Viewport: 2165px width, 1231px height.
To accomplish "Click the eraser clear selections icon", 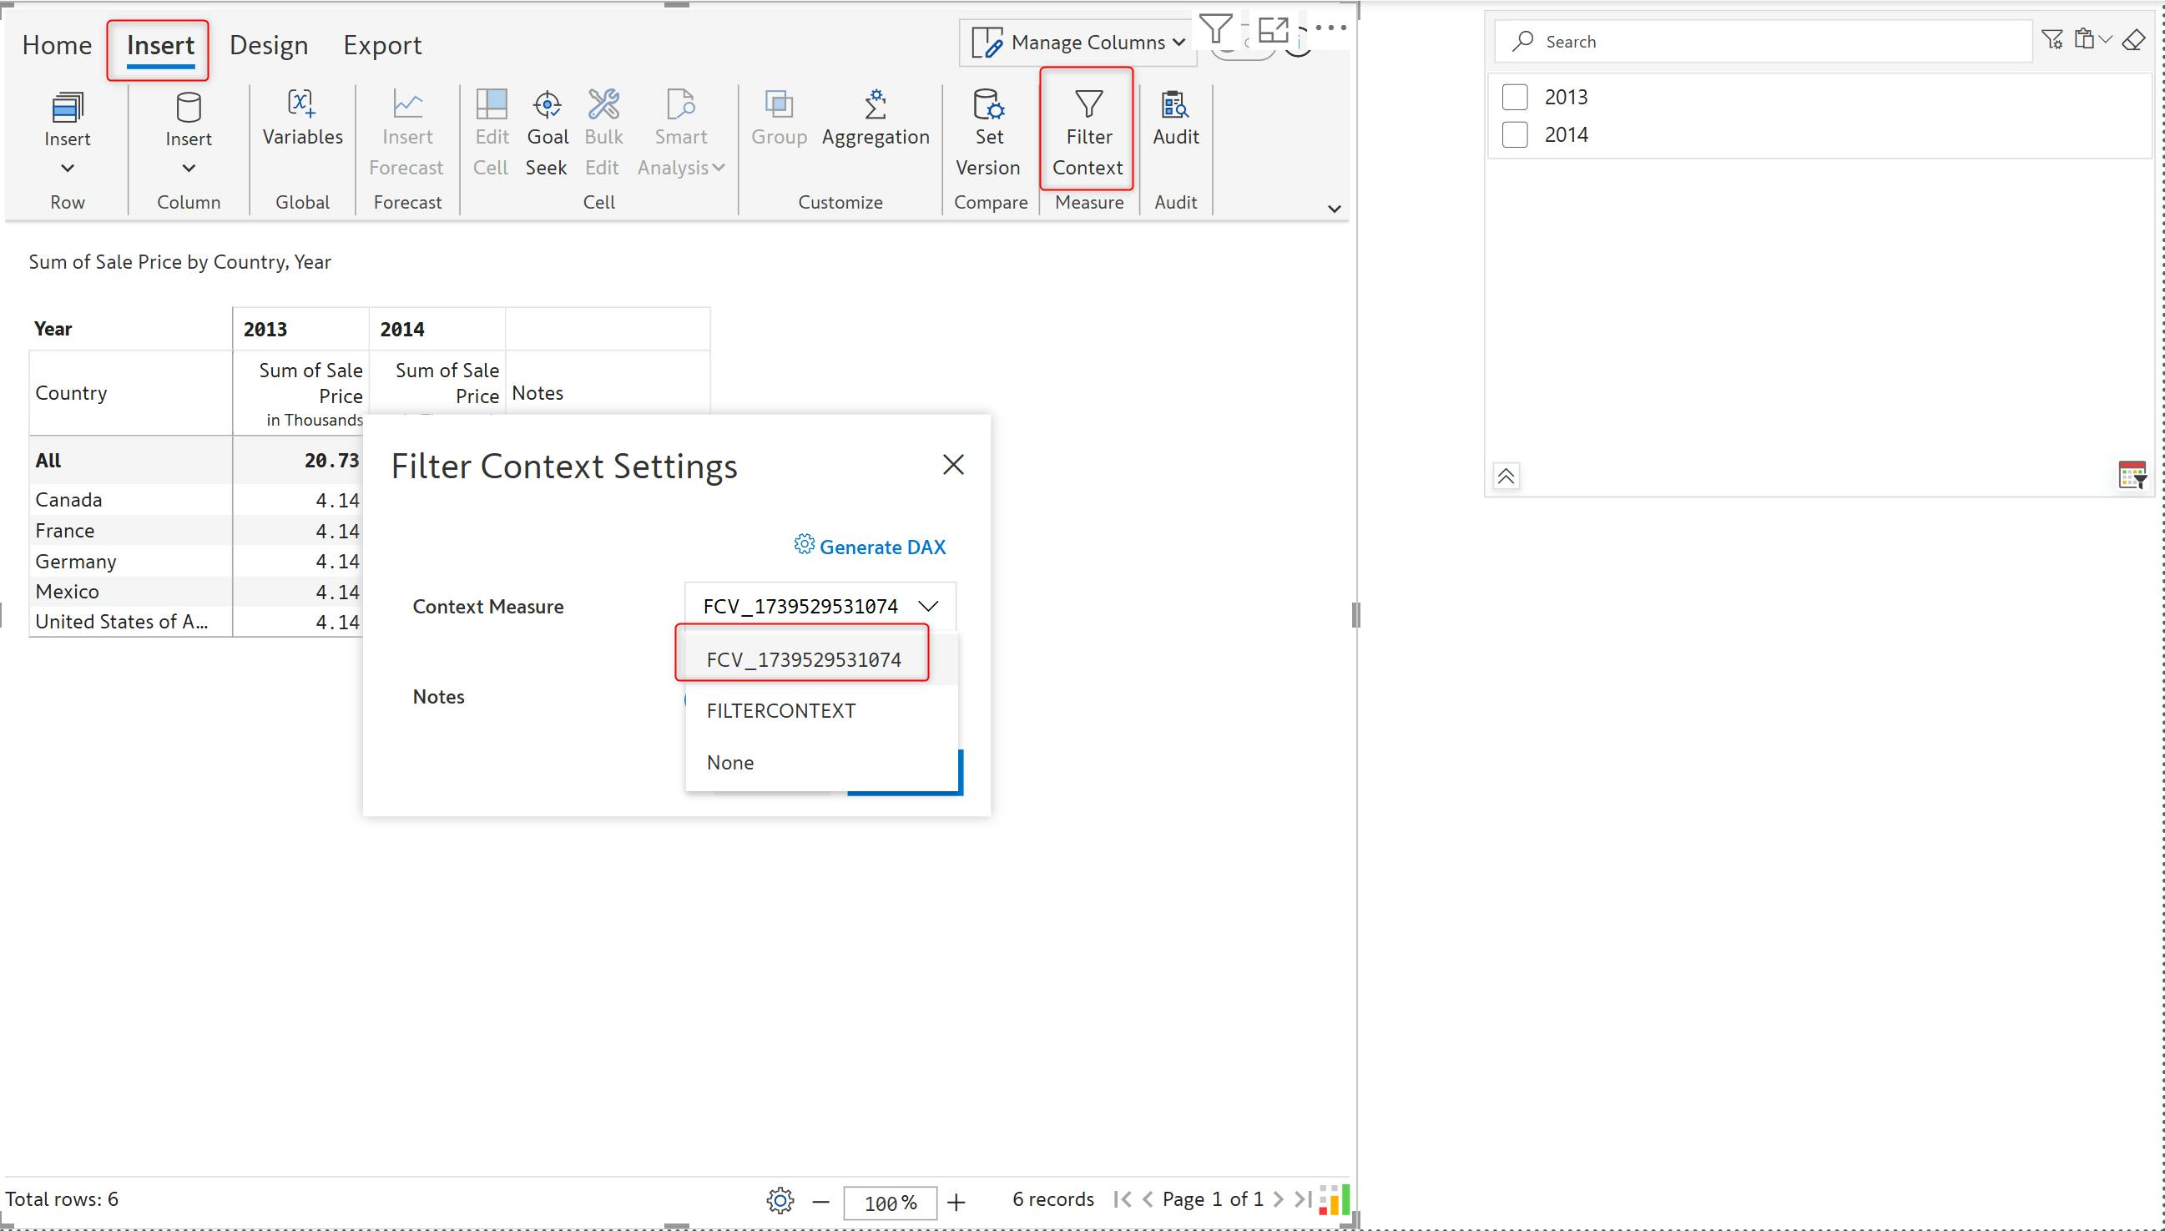I will click(x=2133, y=40).
